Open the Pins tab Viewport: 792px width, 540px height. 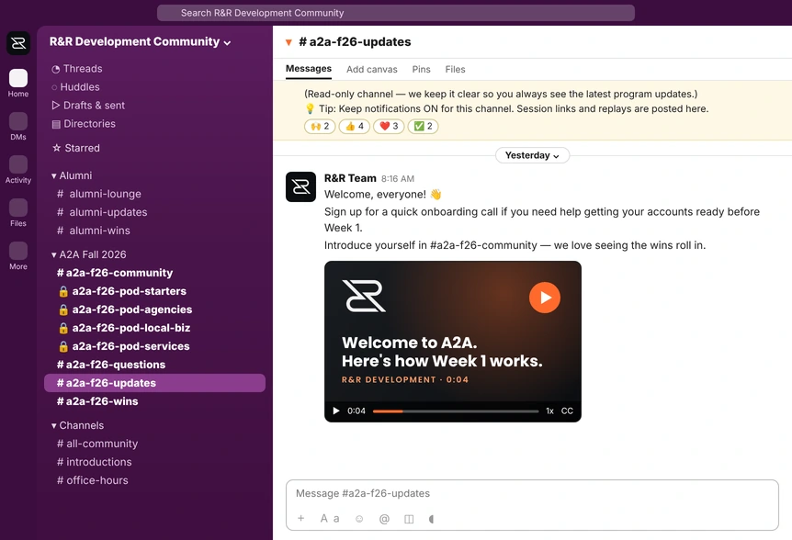tap(421, 70)
